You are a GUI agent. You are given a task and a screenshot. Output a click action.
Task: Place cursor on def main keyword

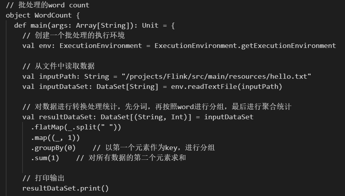(20, 25)
